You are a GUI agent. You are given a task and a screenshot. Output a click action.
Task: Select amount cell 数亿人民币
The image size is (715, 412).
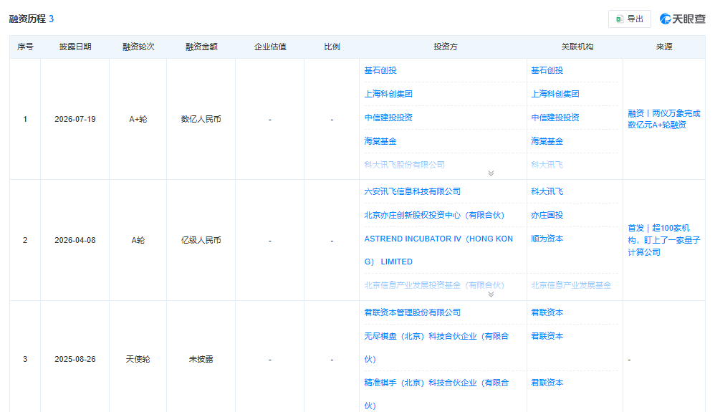pos(201,119)
